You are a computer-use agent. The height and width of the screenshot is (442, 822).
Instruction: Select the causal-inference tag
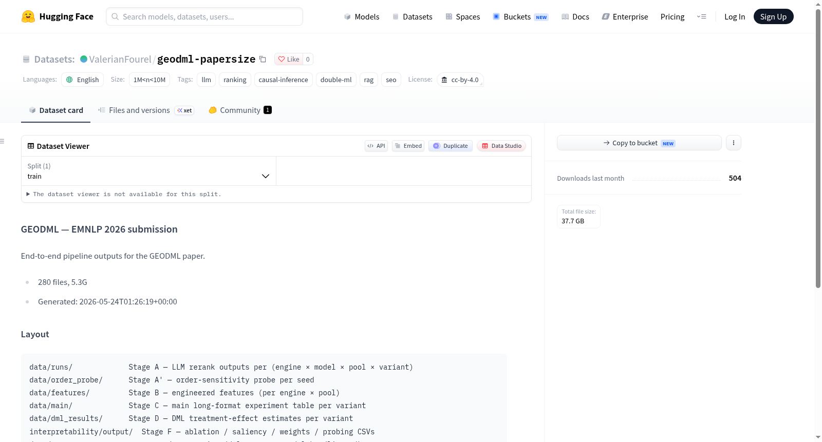tap(284, 80)
